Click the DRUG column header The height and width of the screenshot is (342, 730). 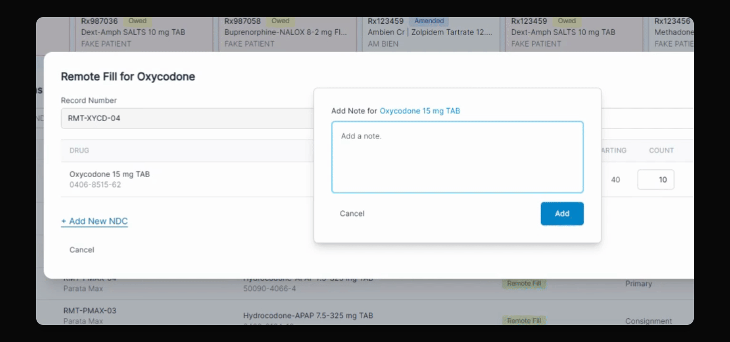tap(79, 151)
